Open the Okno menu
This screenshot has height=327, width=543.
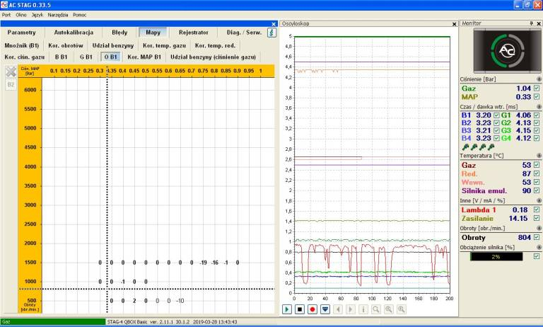(x=21, y=15)
